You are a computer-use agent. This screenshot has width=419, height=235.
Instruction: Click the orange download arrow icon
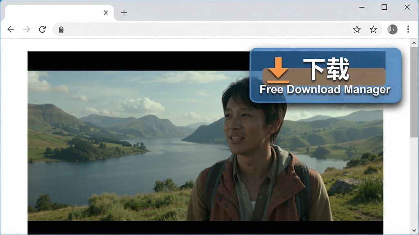[278, 70]
